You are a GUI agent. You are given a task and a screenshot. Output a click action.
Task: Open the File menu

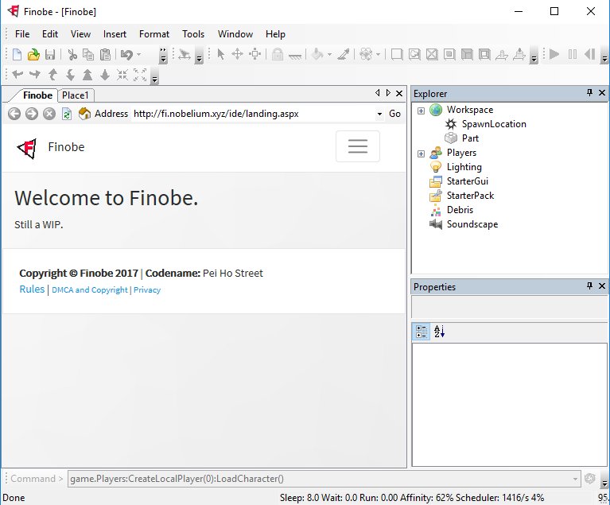[22, 34]
